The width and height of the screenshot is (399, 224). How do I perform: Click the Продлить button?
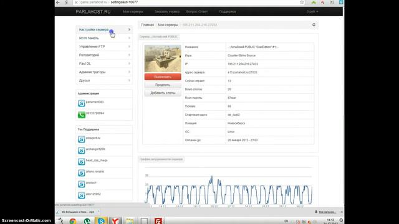click(x=163, y=85)
